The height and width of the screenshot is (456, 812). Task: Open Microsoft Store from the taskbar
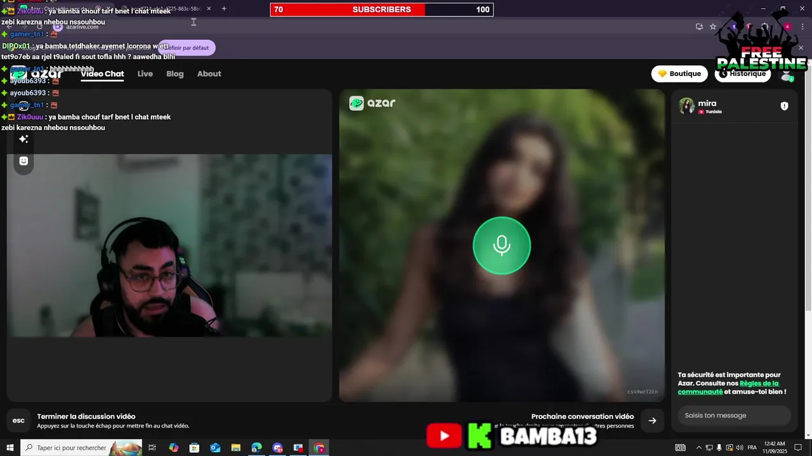(x=194, y=448)
